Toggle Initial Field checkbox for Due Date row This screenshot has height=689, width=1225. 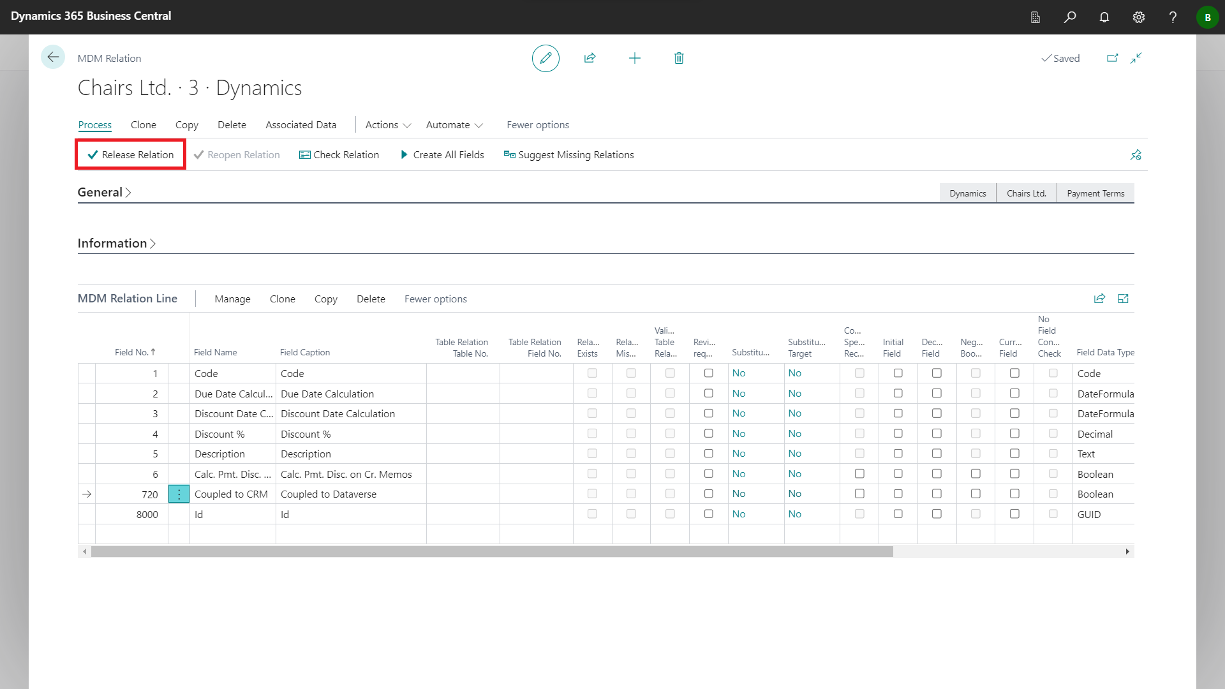[x=898, y=393]
